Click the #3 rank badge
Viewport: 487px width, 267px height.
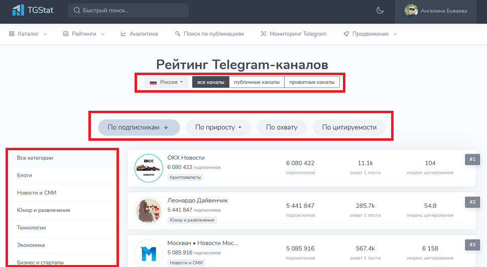472,244
